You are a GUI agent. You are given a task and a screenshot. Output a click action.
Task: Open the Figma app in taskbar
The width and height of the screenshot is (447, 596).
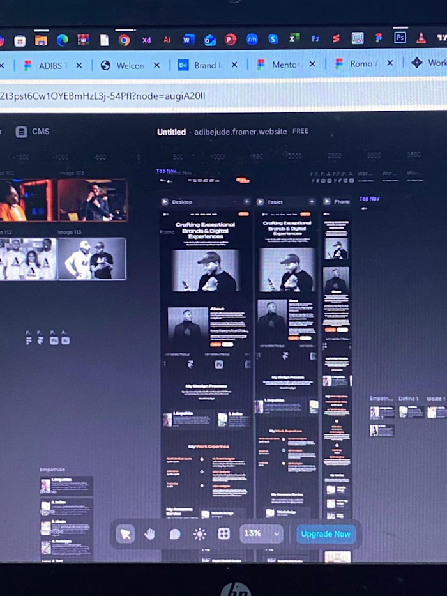point(378,38)
